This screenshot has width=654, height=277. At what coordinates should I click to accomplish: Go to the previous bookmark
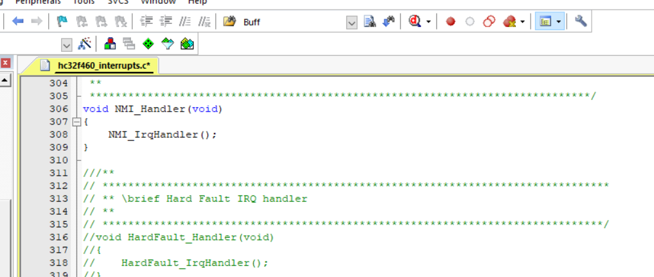click(x=82, y=21)
